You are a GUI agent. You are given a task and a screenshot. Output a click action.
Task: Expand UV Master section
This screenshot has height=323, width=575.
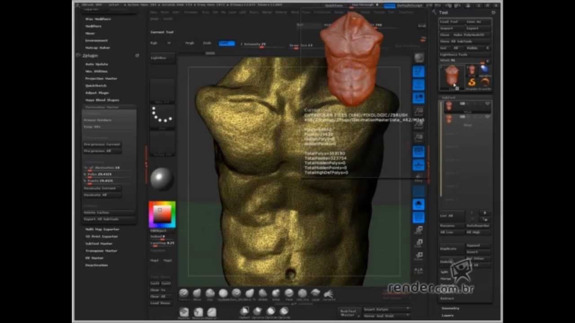pos(94,258)
